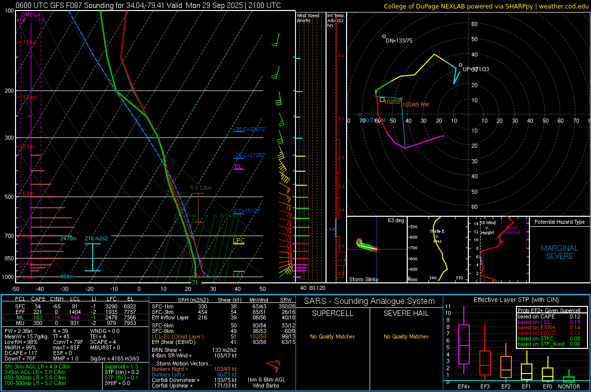The height and width of the screenshot is (392, 591).
Task: Click the DCAPE = 117 value
Action: click(x=21, y=353)
